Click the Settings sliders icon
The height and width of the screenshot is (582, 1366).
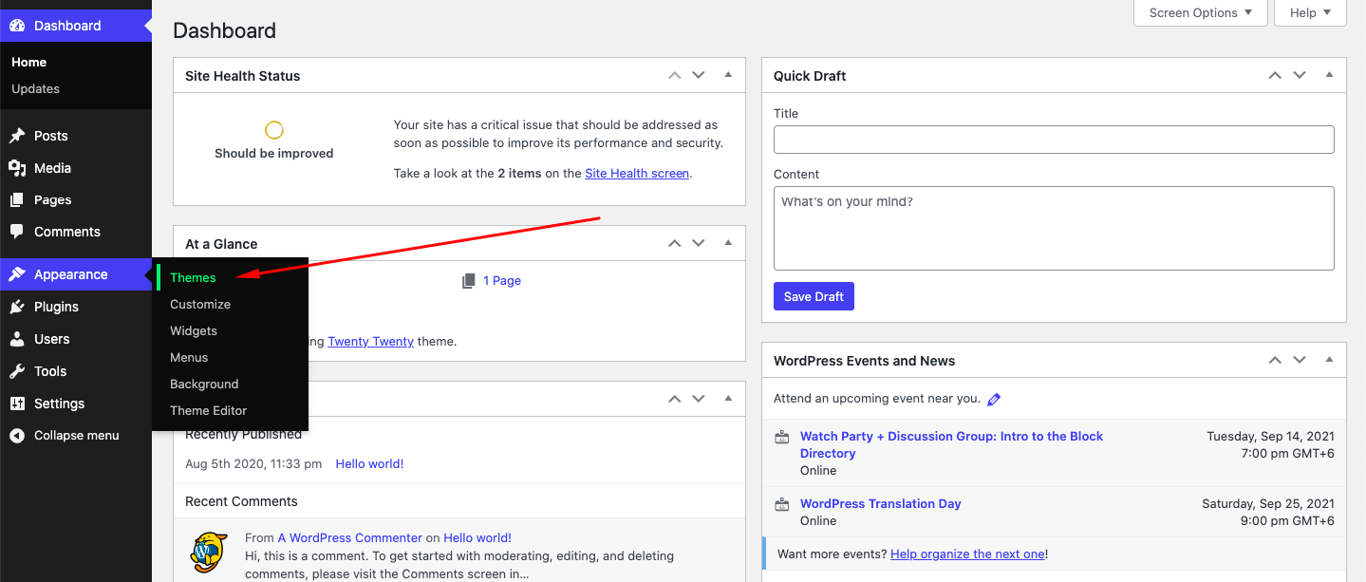click(17, 404)
